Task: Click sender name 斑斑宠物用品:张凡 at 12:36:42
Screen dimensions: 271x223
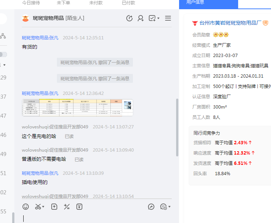Action: tap(40, 93)
